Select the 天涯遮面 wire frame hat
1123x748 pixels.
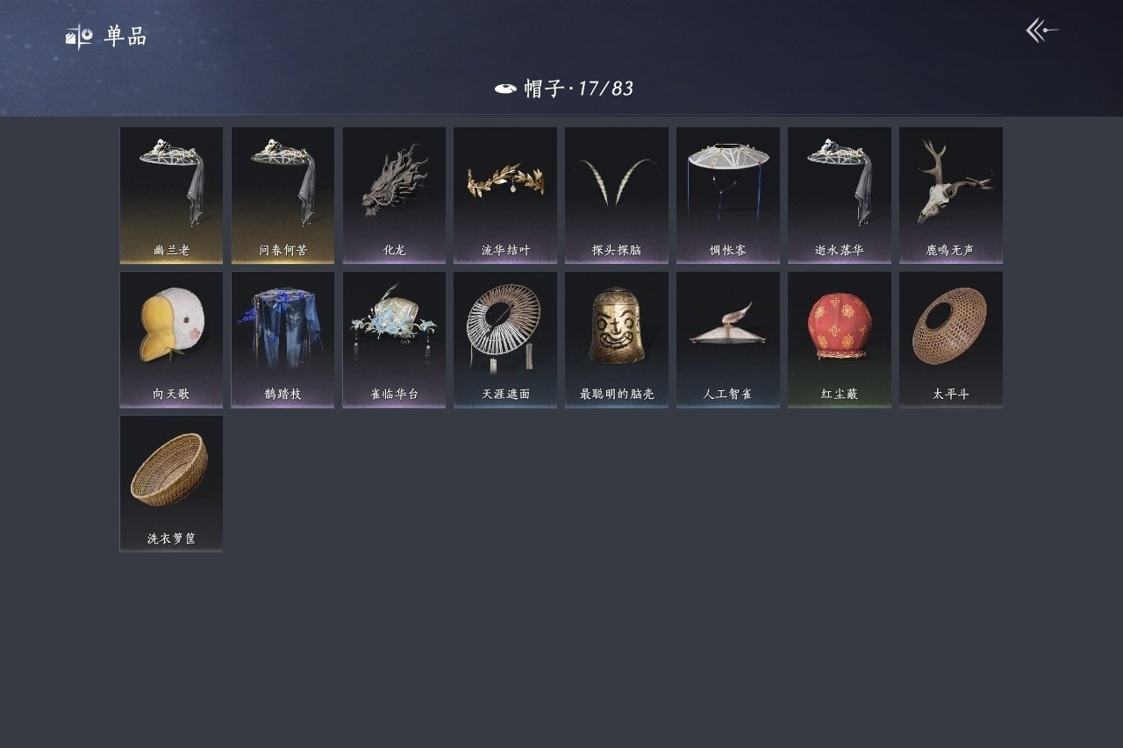click(505, 339)
